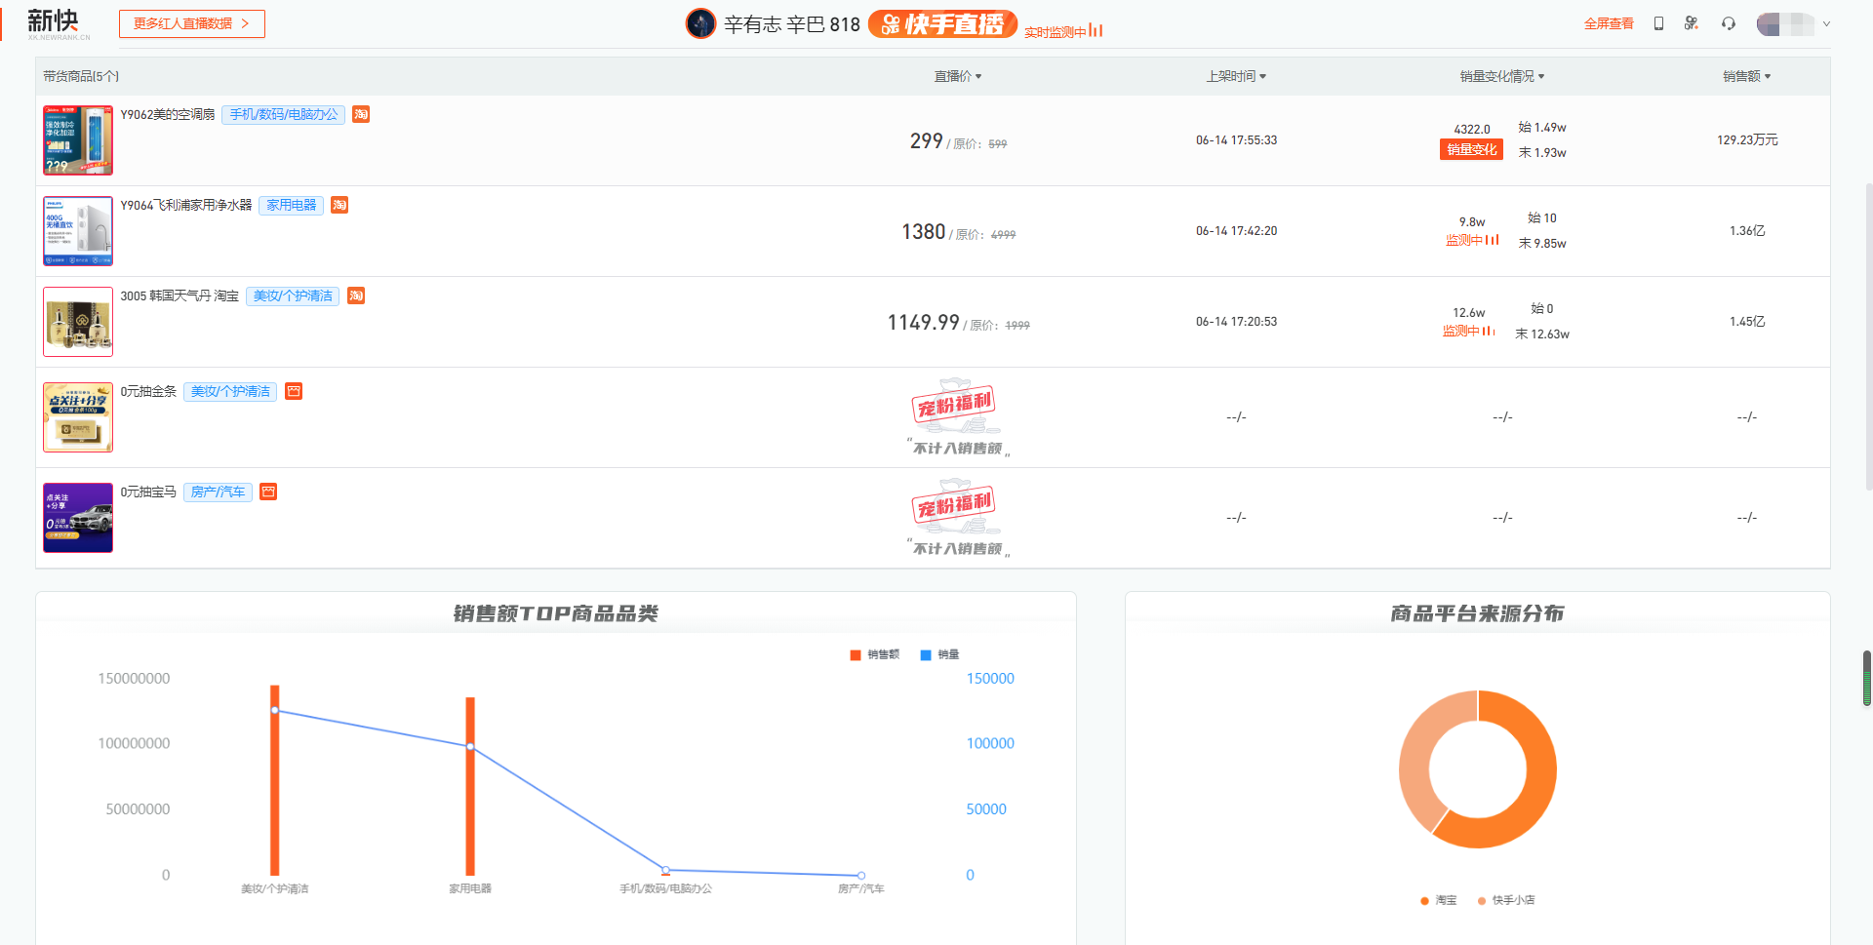Click 手机/数码/电脑办公 category tag
The height and width of the screenshot is (945, 1873).
click(284, 115)
